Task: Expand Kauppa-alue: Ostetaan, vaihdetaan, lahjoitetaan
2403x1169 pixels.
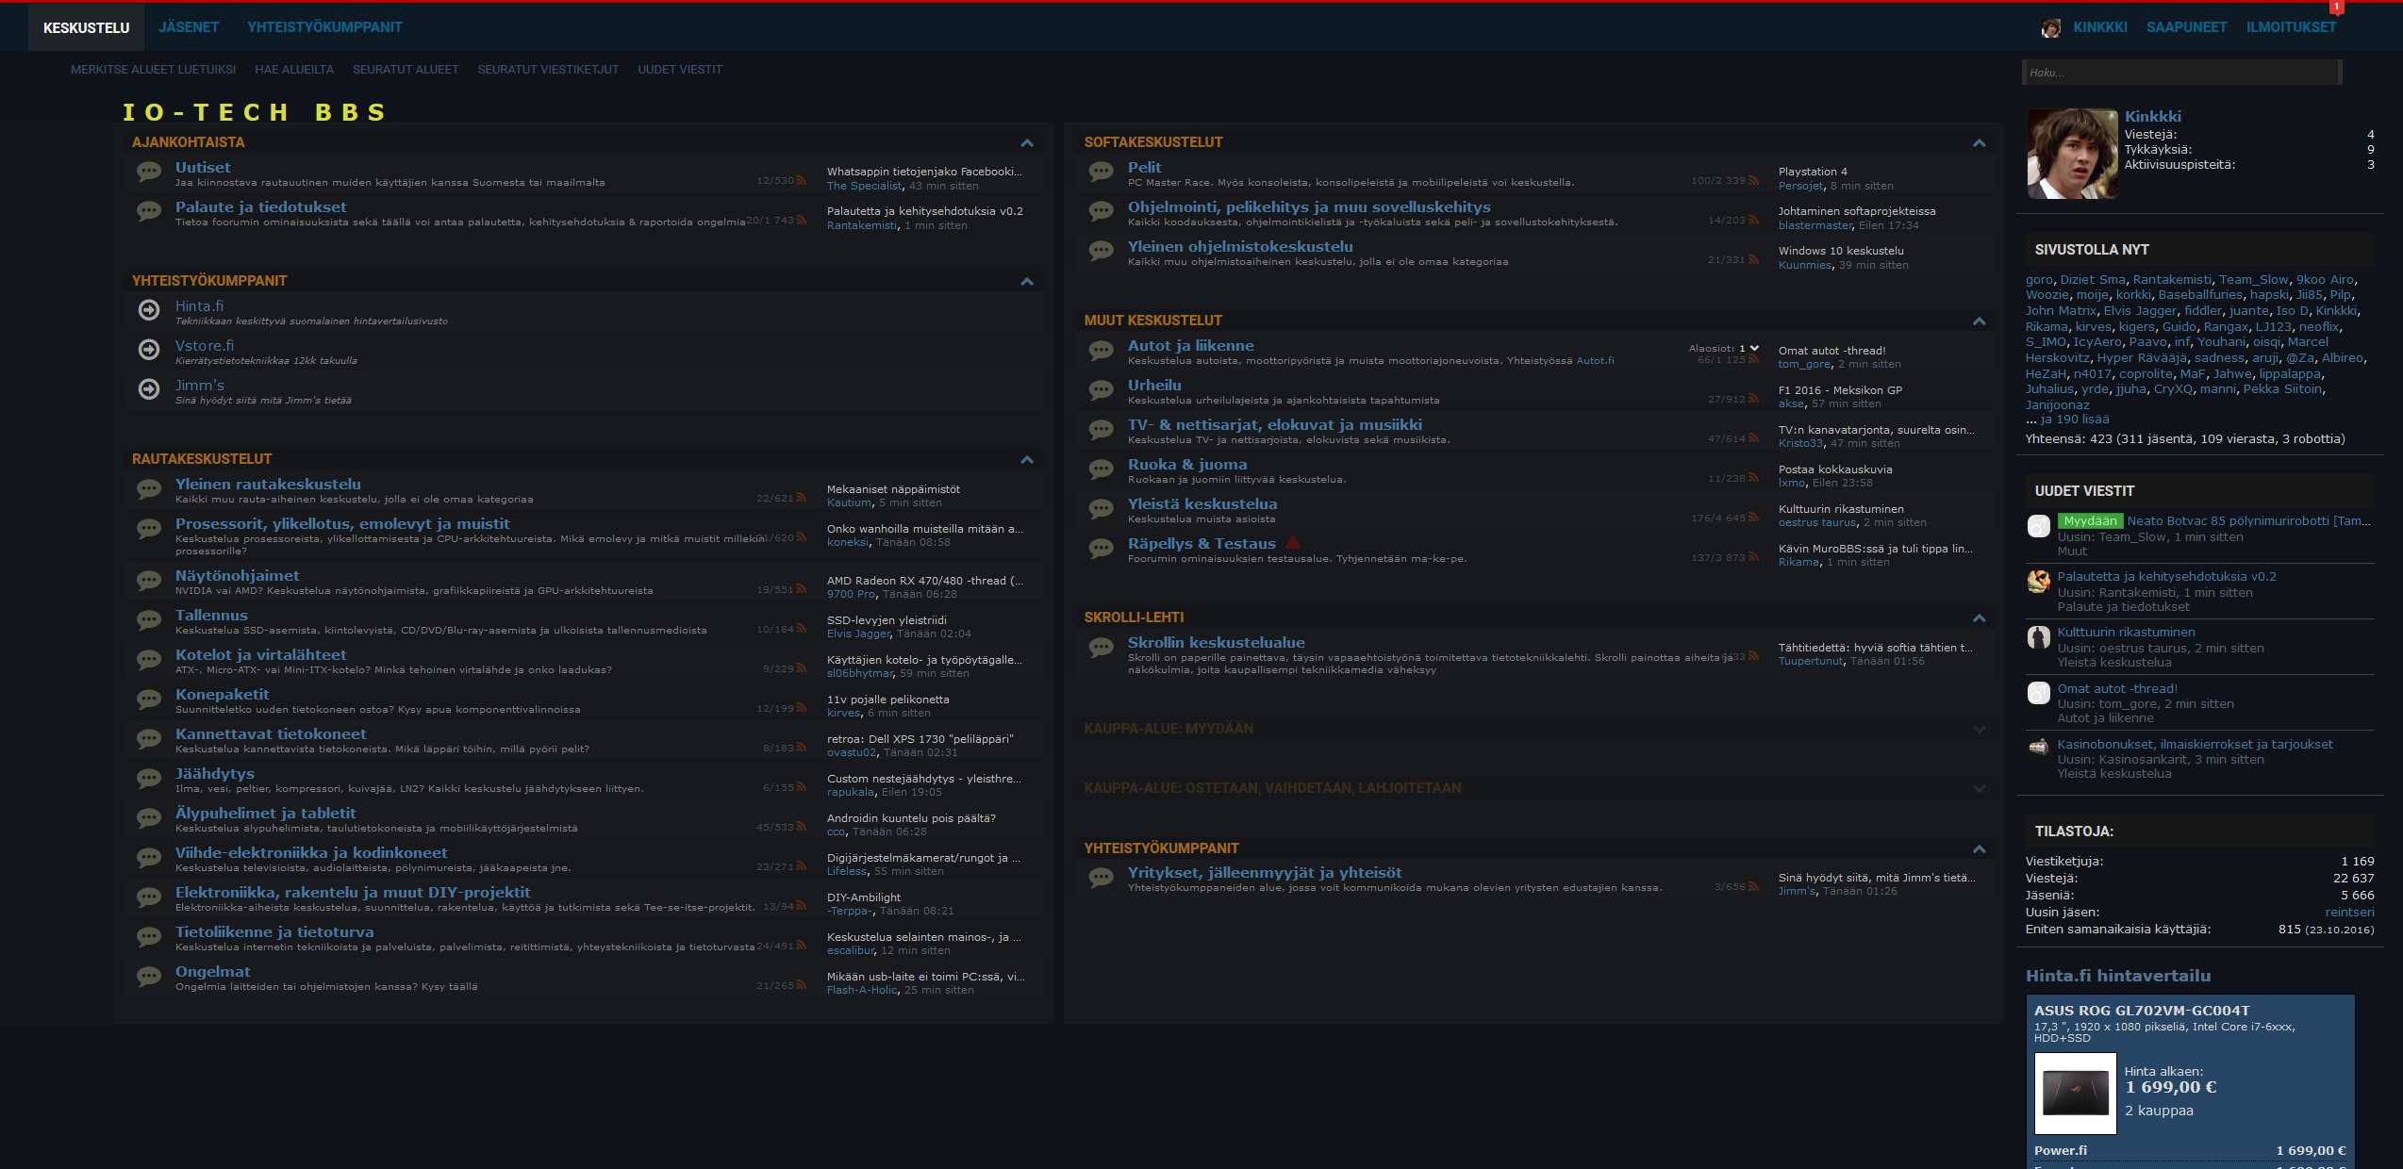Action: coord(1979,788)
